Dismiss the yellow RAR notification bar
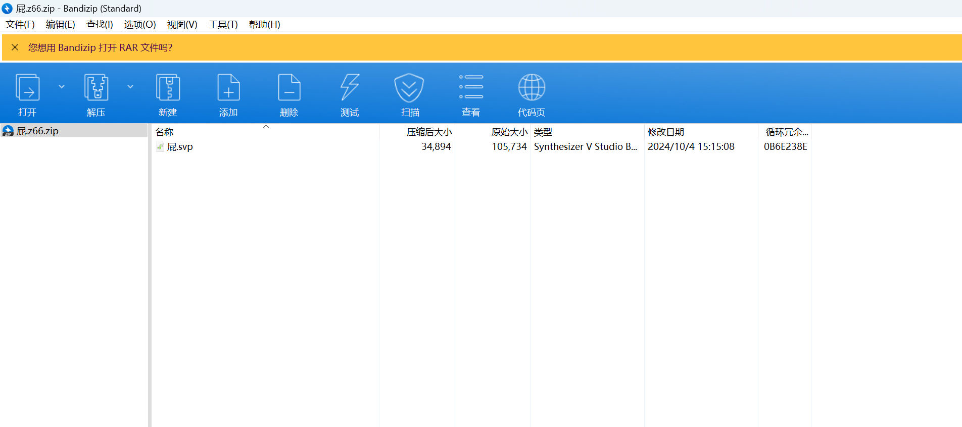 [x=15, y=47]
